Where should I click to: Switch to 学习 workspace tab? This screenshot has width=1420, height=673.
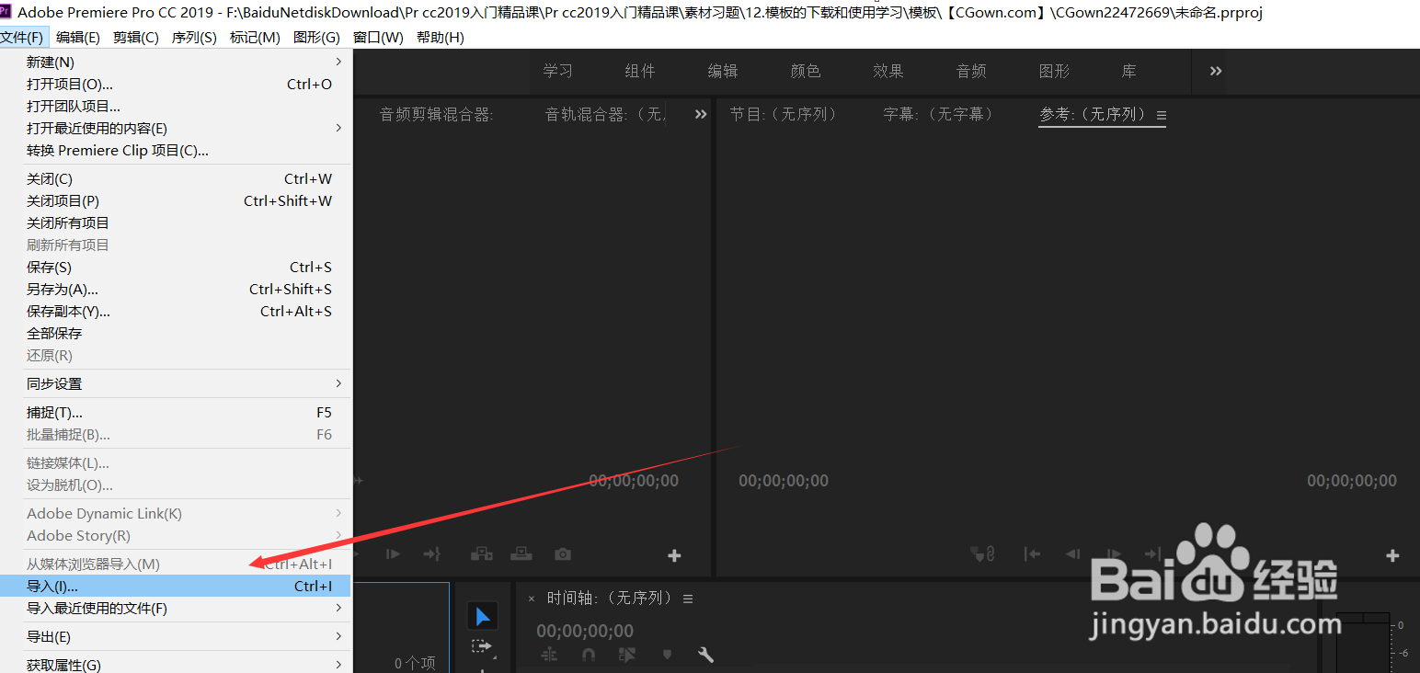tap(557, 71)
